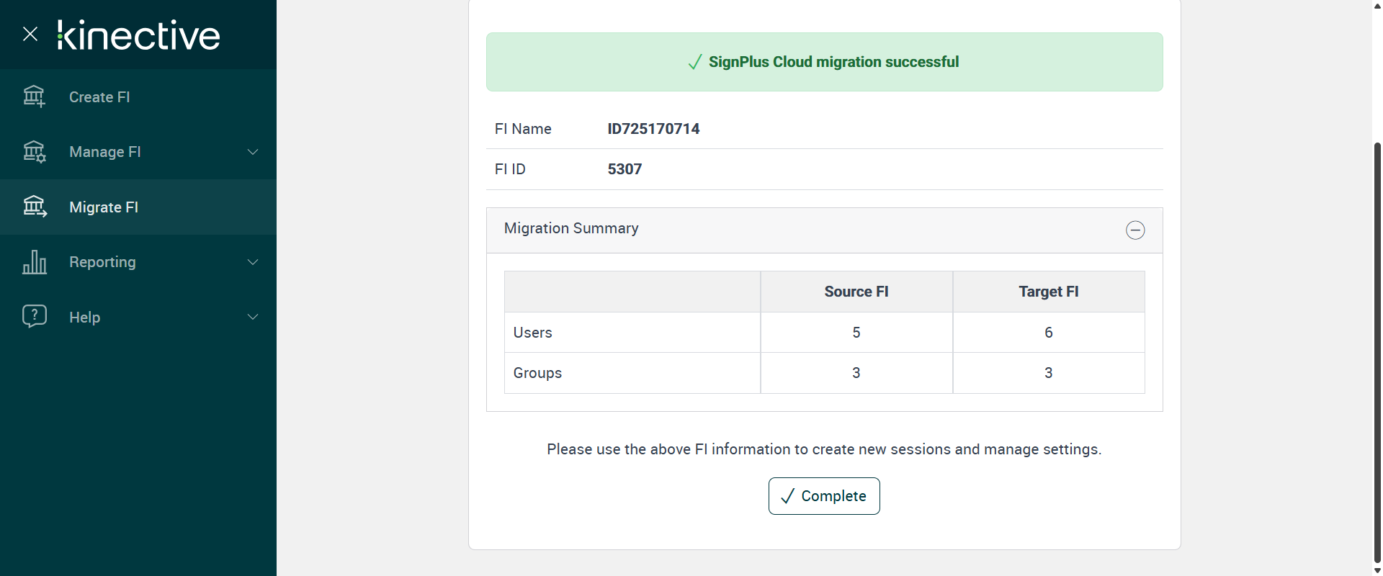Open the Reporting menu item
This screenshot has height=576, width=1383.
tap(102, 262)
